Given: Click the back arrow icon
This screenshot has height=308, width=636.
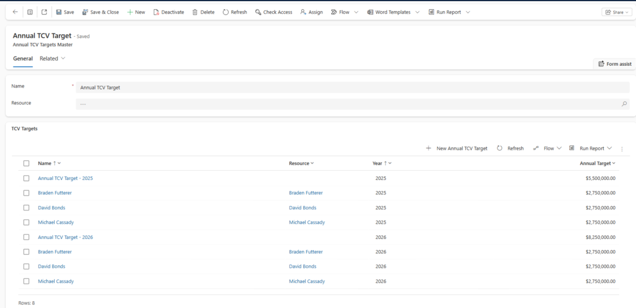Looking at the screenshot, I should tap(15, 12).
